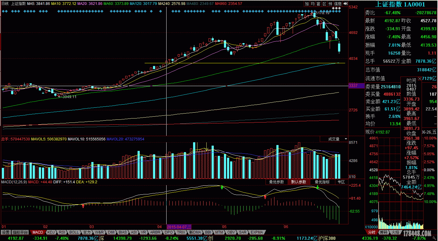Click the collapse-right arrow icon
Screen dimensions: 438x241
(x=346, y=4)
